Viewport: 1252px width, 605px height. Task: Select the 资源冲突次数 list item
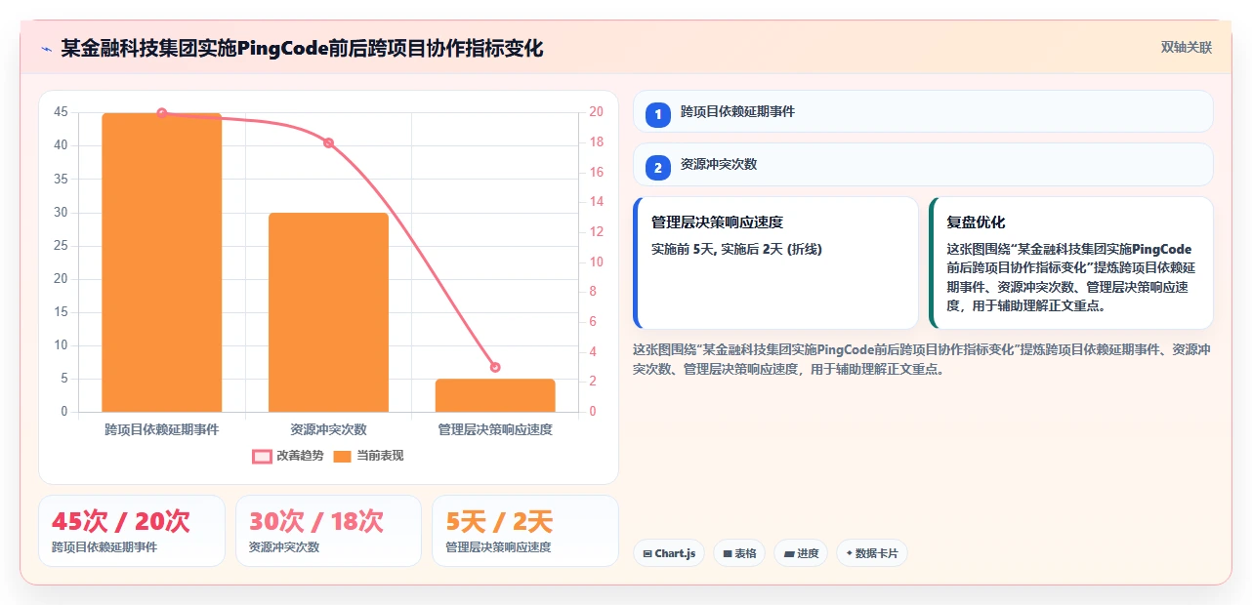coord(923,164)
